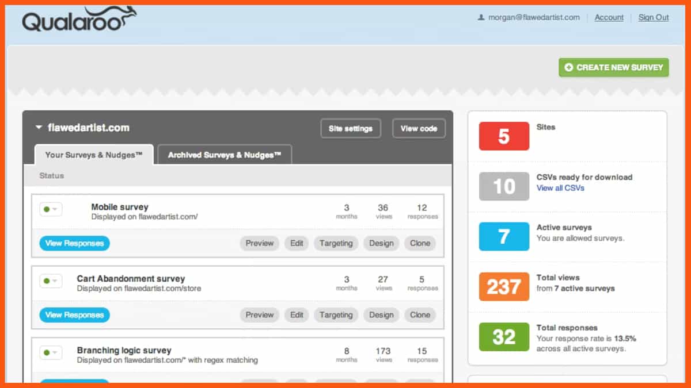Click the user profile icon beside email
691x388 pixels.
coord(481,18)
